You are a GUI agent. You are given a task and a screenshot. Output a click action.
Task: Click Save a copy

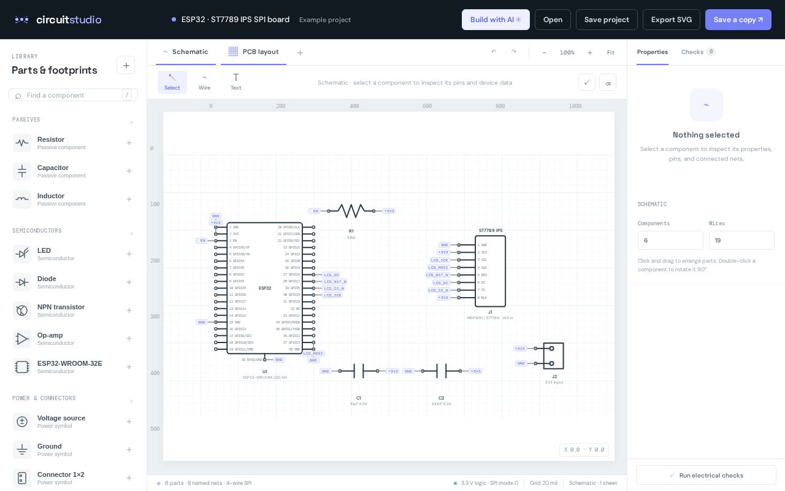(738, 20)
